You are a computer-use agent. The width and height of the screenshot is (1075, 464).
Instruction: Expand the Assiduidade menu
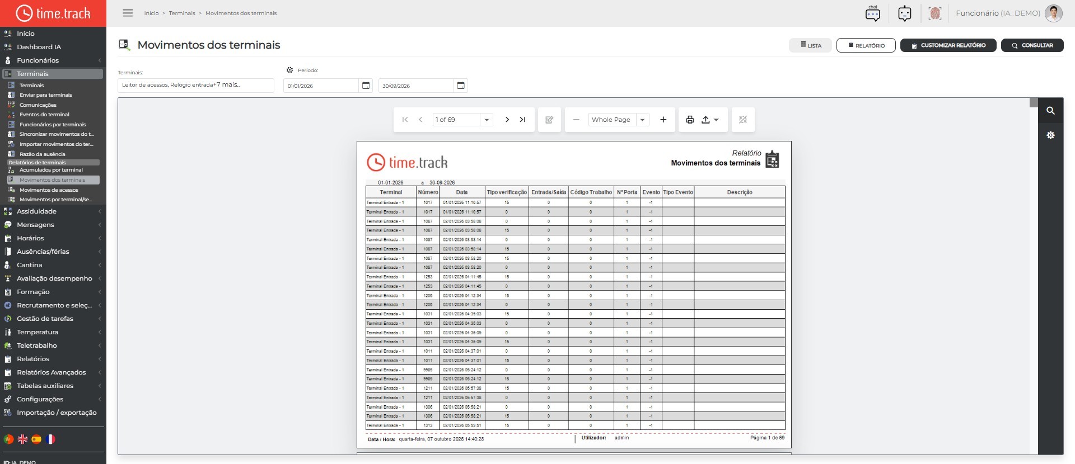pyautogui.click(x=53, y=211)
